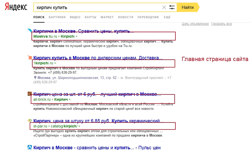Go to the Новости tab
Screen dimensions: 251x150
125,17
